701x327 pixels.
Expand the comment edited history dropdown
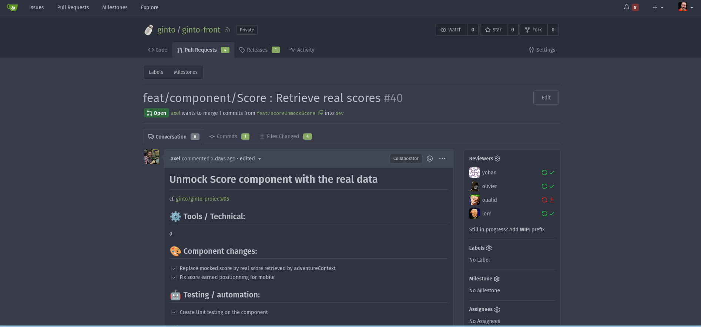coord(259,159)
